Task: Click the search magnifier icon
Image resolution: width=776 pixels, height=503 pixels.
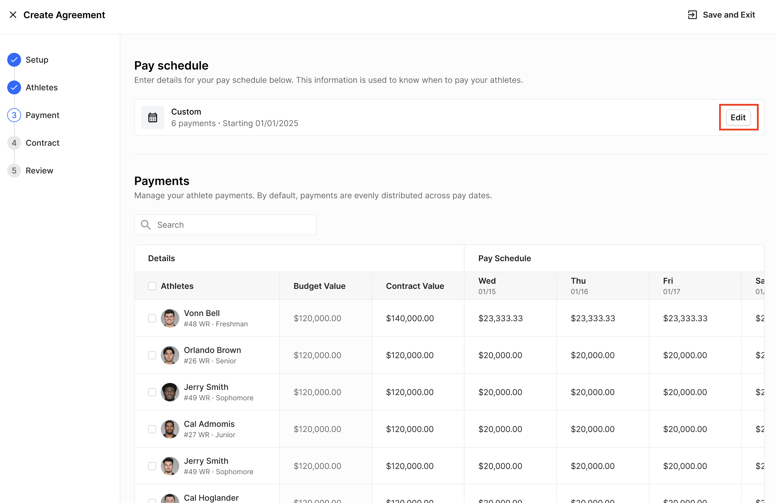Action: tap(146, 225)
